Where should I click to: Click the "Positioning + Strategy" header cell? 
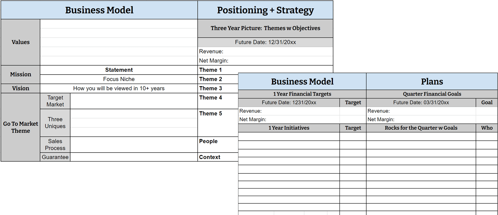click(x=265, y=10)
